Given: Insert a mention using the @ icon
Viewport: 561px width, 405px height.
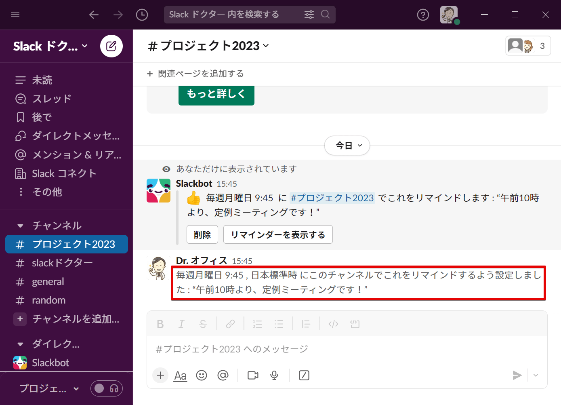Looking at the screenshot, I should 223,375.
